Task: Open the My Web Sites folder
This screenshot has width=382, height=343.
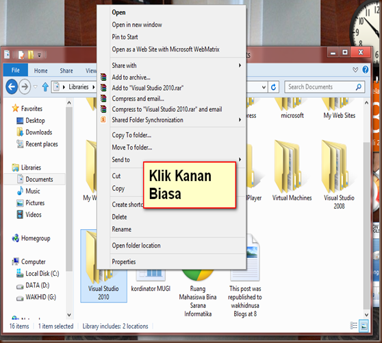Action: (x=339, y=108)
